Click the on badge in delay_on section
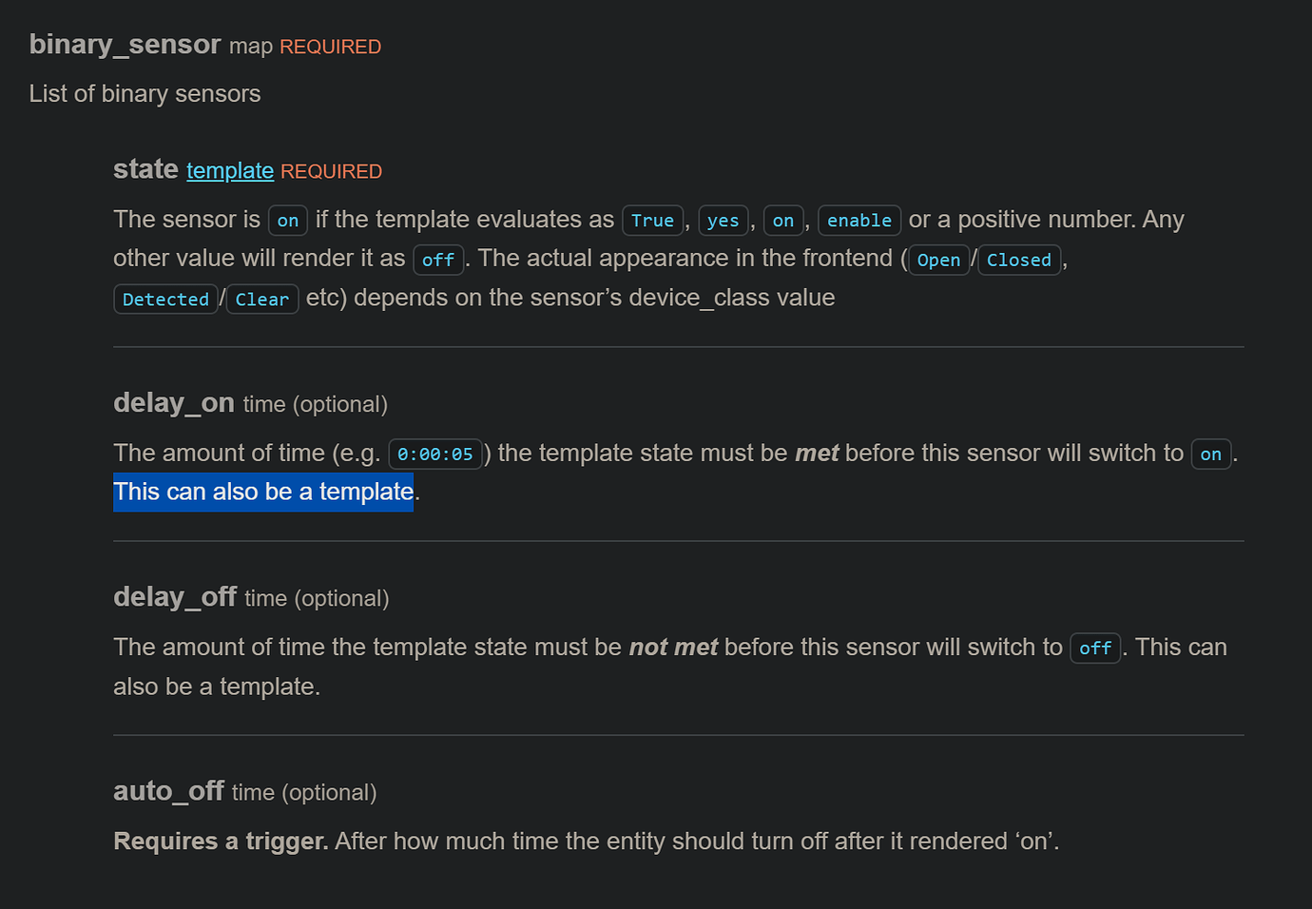This screenshot has width=1312, height=909. 1210,454
